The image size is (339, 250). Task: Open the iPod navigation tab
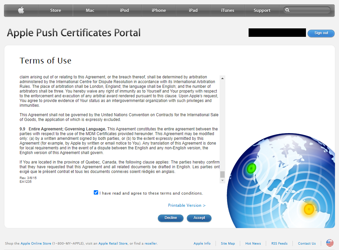(x=124, y=10)
